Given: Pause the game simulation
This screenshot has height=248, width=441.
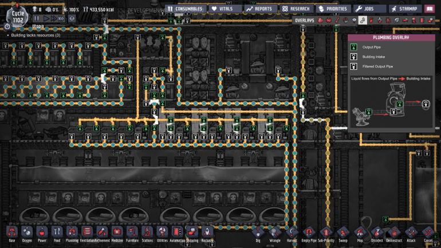Looking at the screenshot, I should 37,19.
